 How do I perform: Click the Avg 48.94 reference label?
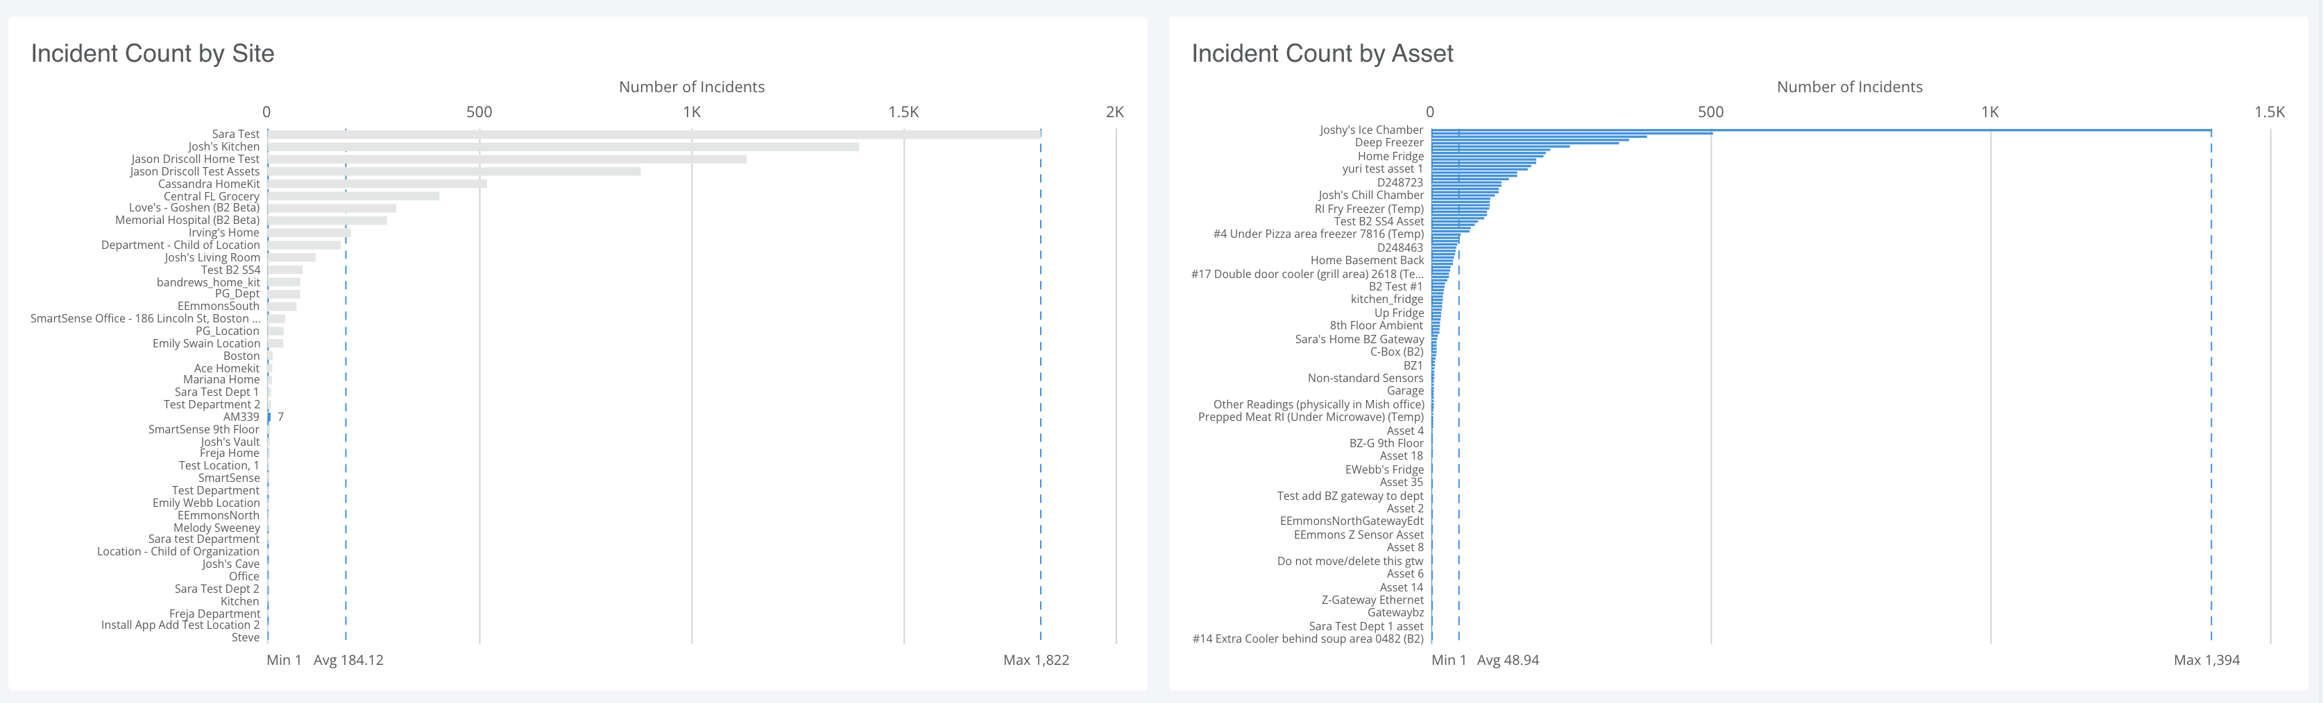click(x=1508, y=660)
